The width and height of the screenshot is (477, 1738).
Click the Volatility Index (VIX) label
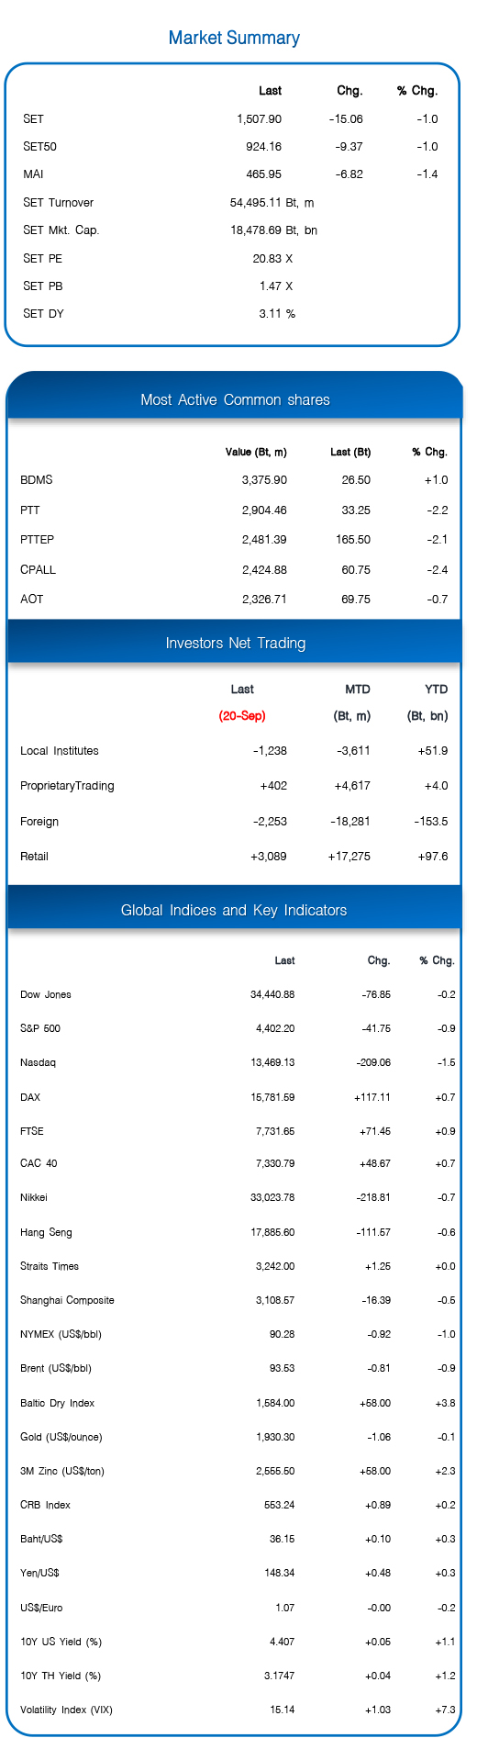click(x=67, y=1710)
